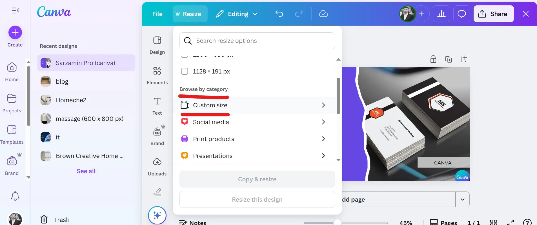Expand the Presentations category

[x=255, y=156]
